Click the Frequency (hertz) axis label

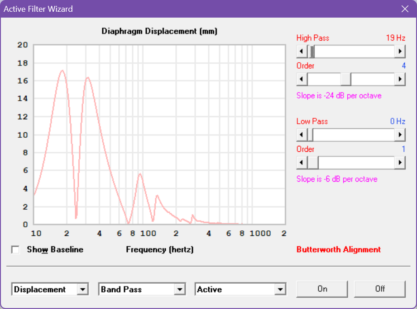[x=159, y=249]
